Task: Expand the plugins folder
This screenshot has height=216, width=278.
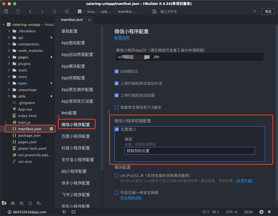Action: 9,64
